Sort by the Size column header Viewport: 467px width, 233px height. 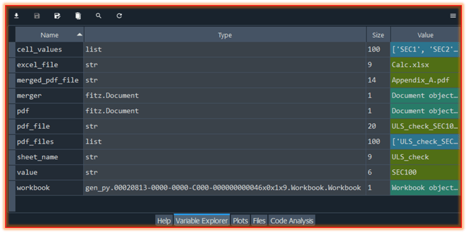[378, 35]
